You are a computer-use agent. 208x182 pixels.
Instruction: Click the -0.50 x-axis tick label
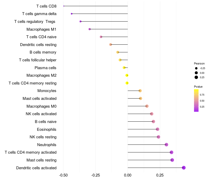click(x=63, y=175)
